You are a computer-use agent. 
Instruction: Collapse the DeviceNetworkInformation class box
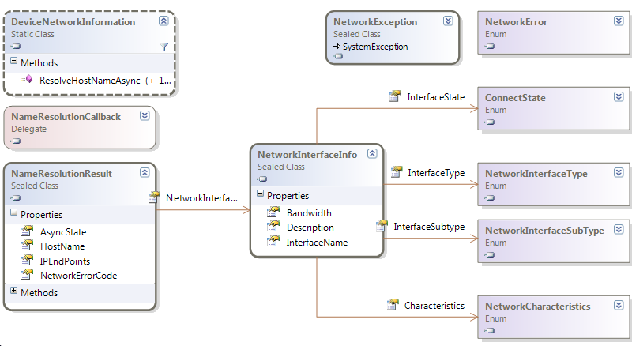point(164,21)
